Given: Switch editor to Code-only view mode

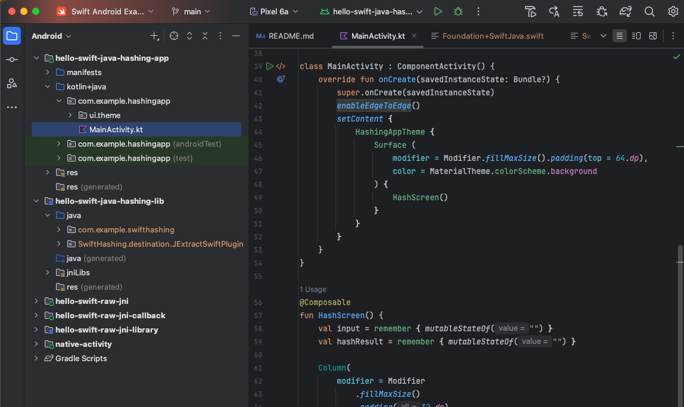Looking at the screenshot, I should 620,36.
